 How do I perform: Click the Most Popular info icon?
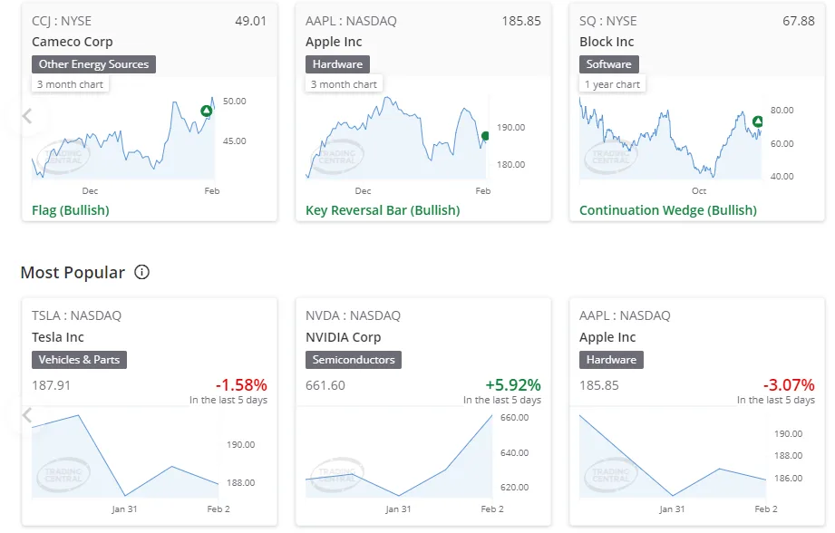point(142,272)
